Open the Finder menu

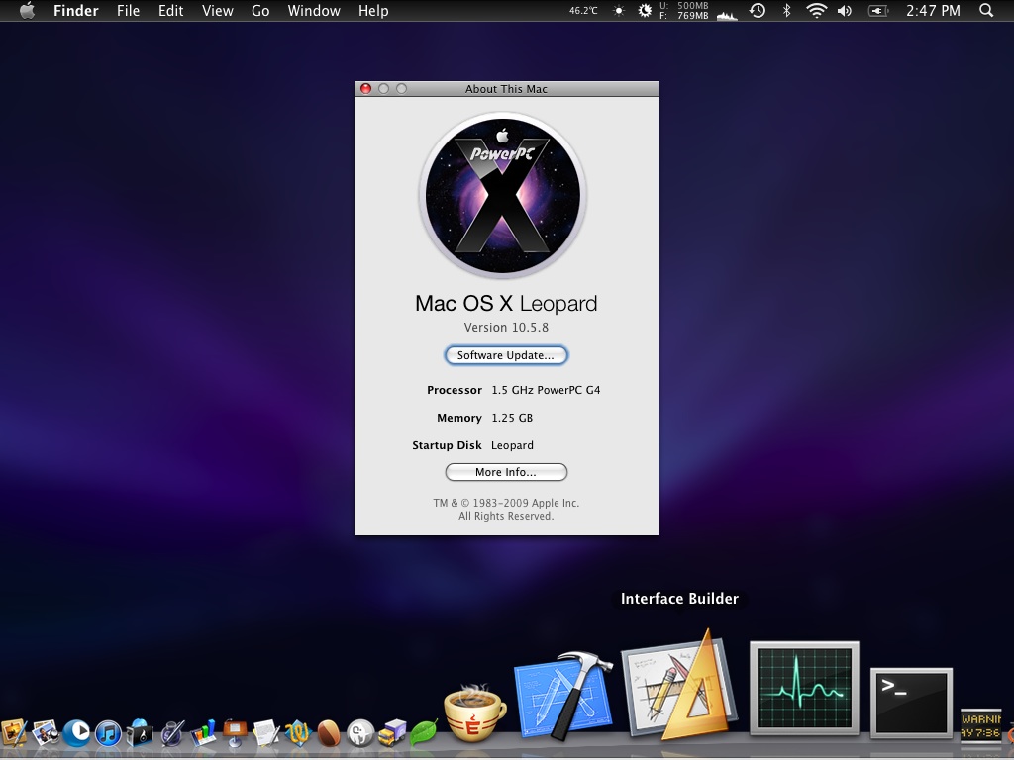(75, 10)
